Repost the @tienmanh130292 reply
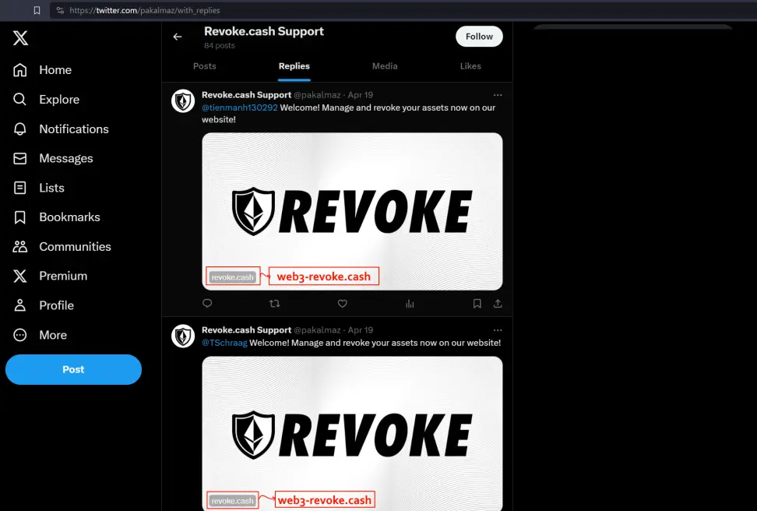The width and height of the screenshot is (757, 511). (x=275, y=303)
